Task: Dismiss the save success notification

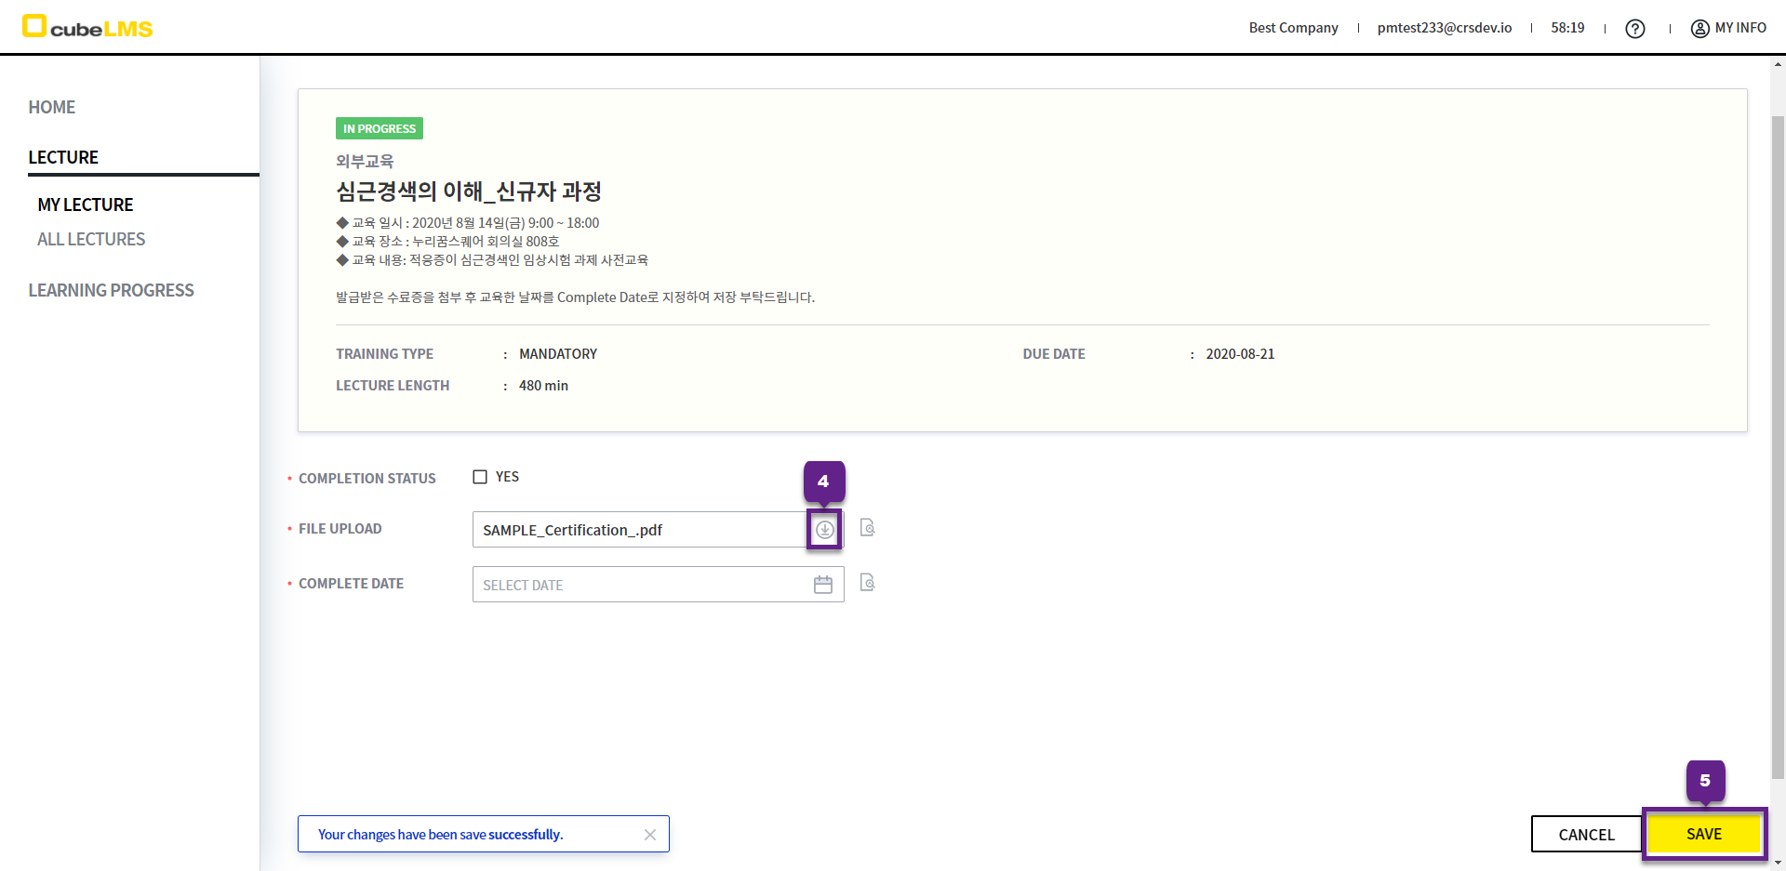Action: (650, 835)
